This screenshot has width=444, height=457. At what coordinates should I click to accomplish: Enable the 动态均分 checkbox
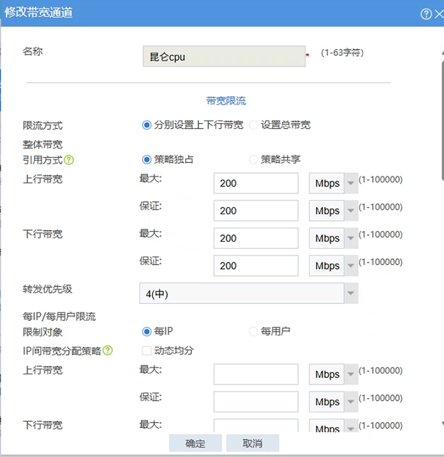click(147, 351)
